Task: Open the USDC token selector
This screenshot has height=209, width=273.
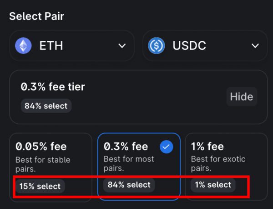Action: click(x=205, y=46)
